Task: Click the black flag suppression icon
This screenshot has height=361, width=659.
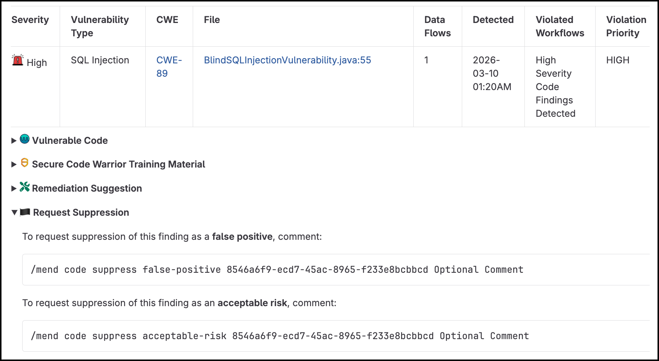Action: pyautogui.click(x=25, y=212)
